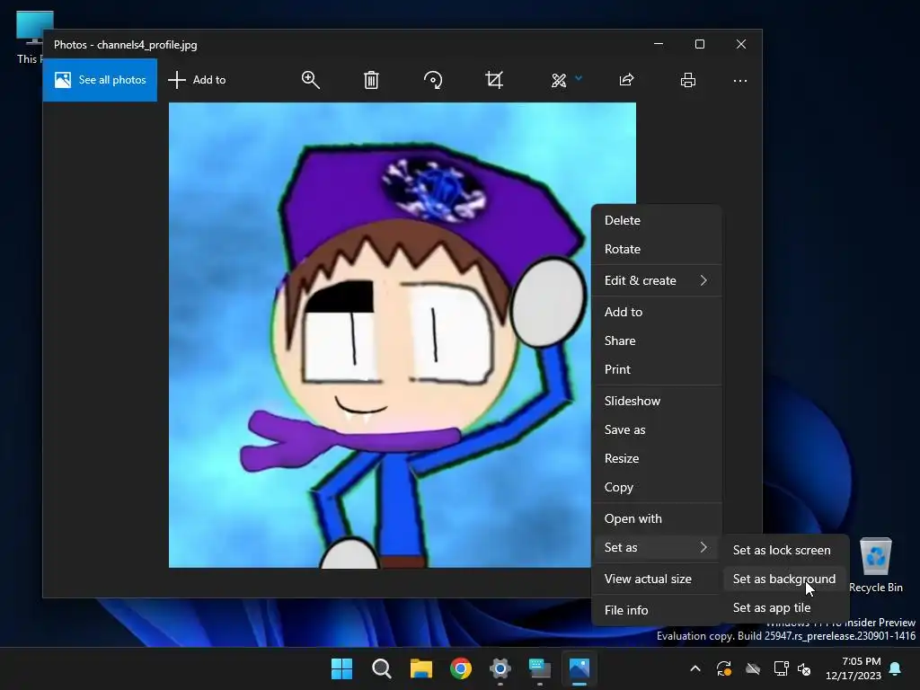This screenshot has height=690, width=920.
Task: Select Add to in the context menu
Action: [657, 312]
